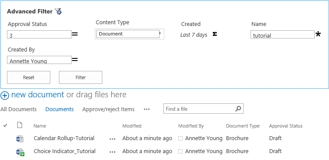Click the Filter button
Image resolution: width=329 pixels, height=160 pixels.
(x=81, y=77)
